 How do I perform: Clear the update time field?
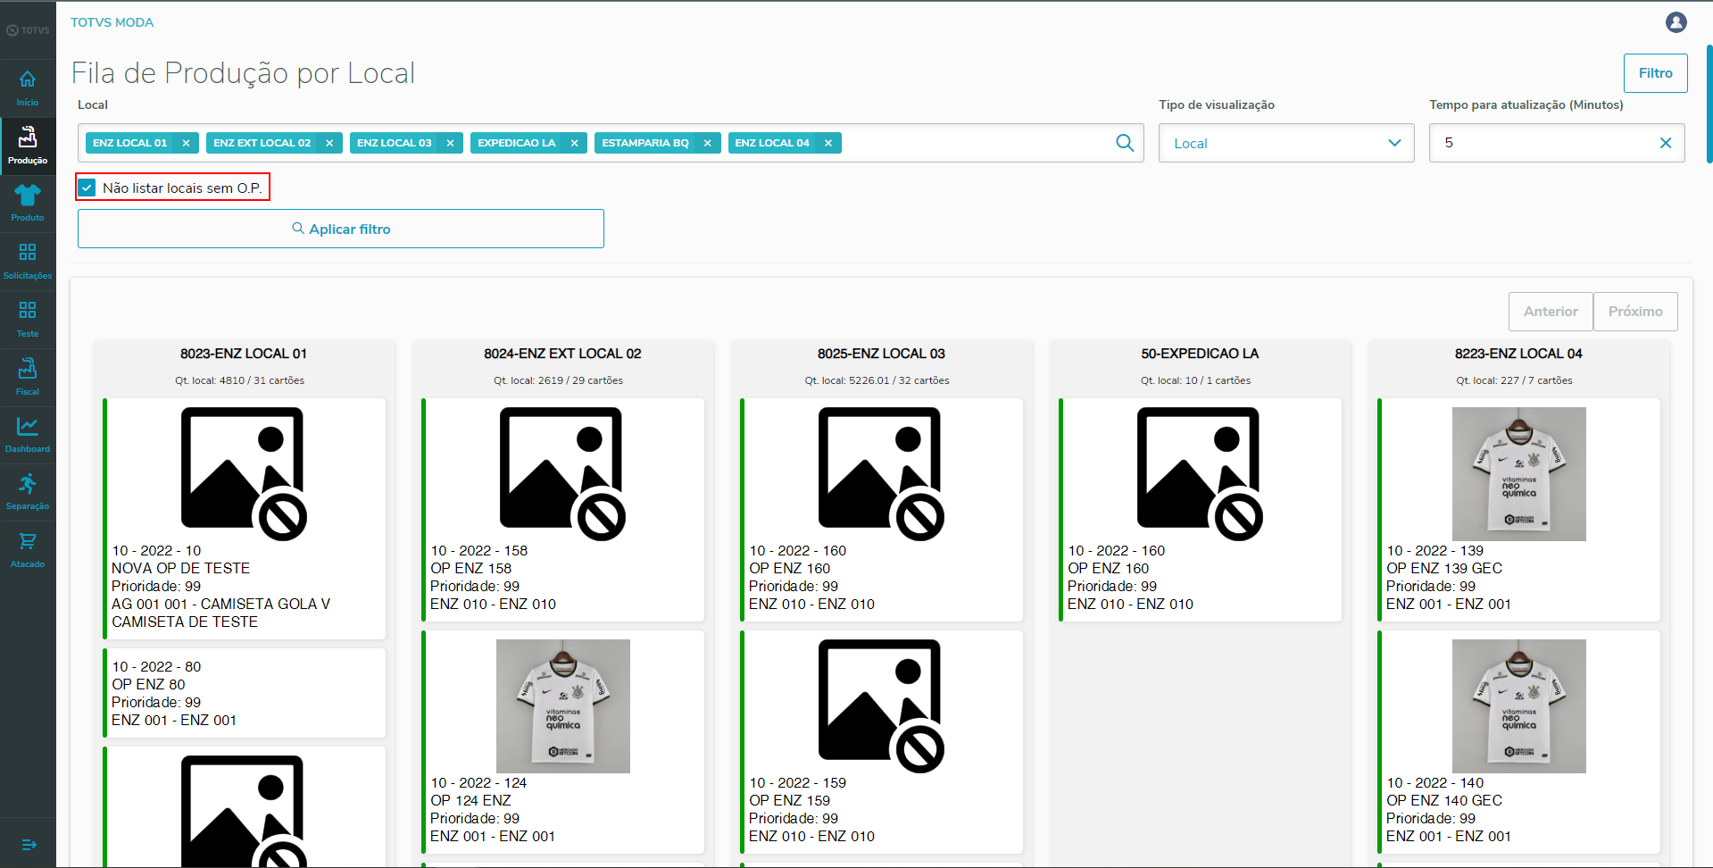pos(1665,143)
